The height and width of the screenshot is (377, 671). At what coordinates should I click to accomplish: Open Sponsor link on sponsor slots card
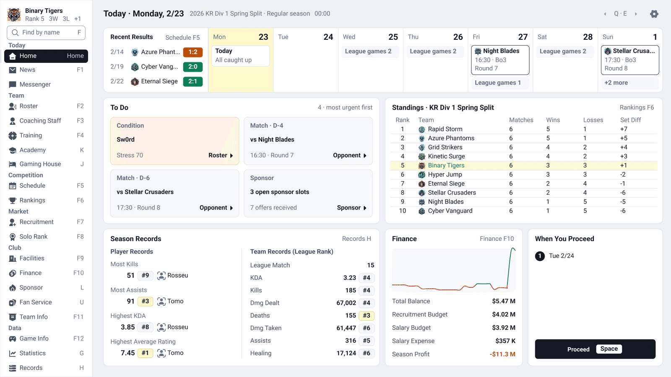tap(352, 208)
